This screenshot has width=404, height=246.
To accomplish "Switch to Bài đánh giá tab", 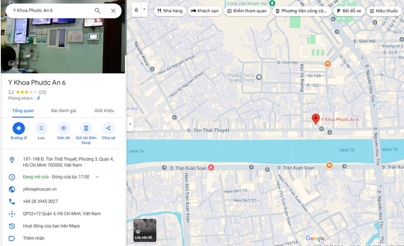I will (x=63, y=111).
